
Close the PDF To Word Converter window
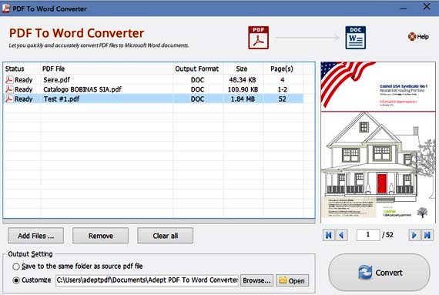(x=427, y=6)
